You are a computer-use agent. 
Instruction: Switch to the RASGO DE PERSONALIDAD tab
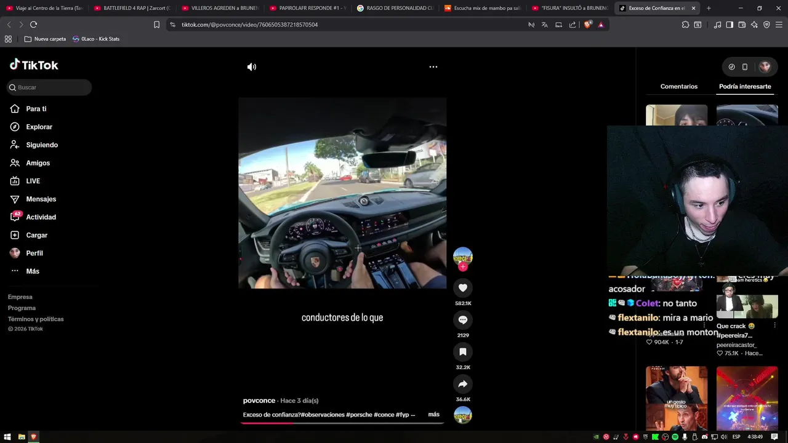click(395, 8)
